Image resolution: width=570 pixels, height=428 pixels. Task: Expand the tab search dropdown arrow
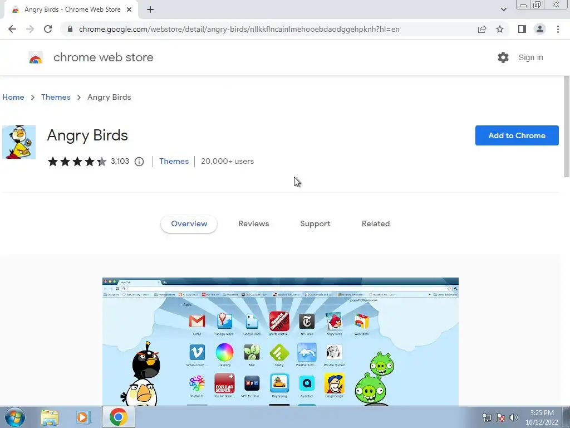coord(503,10)
